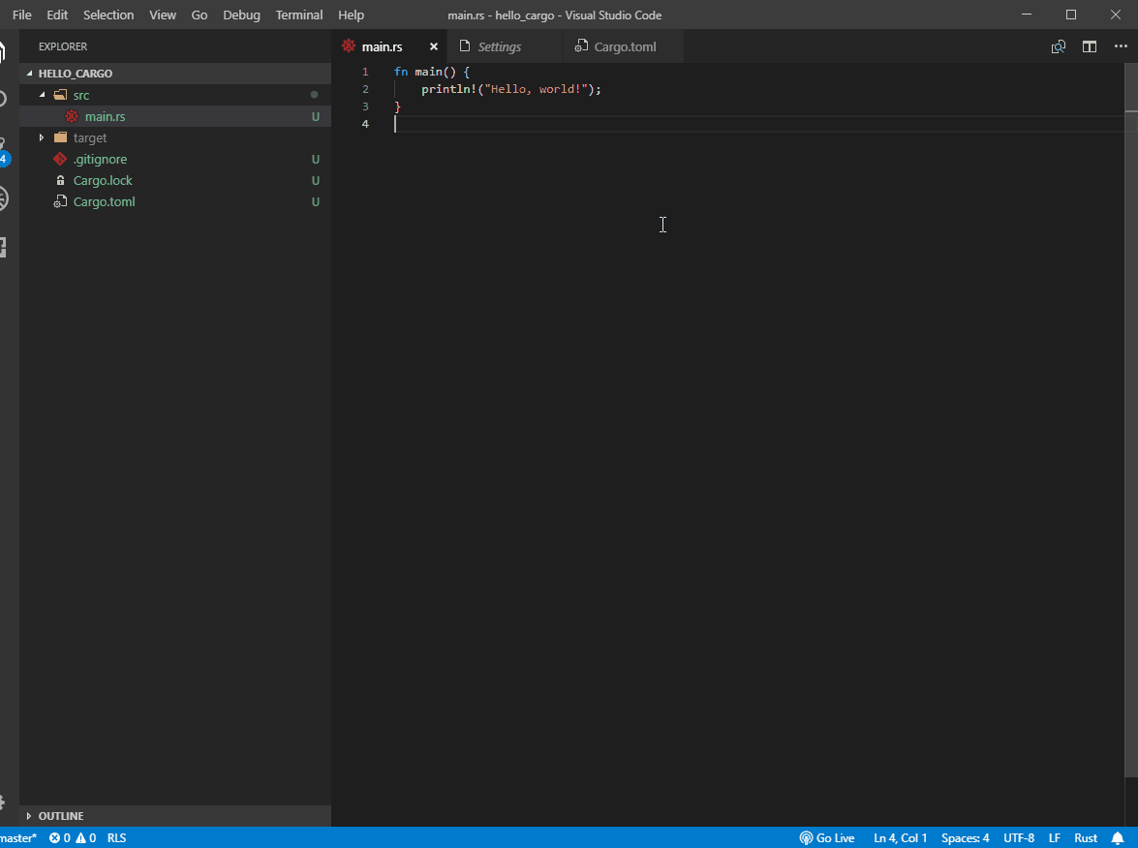
Task: Expand the target folder
Action: [x=42, y=137]
